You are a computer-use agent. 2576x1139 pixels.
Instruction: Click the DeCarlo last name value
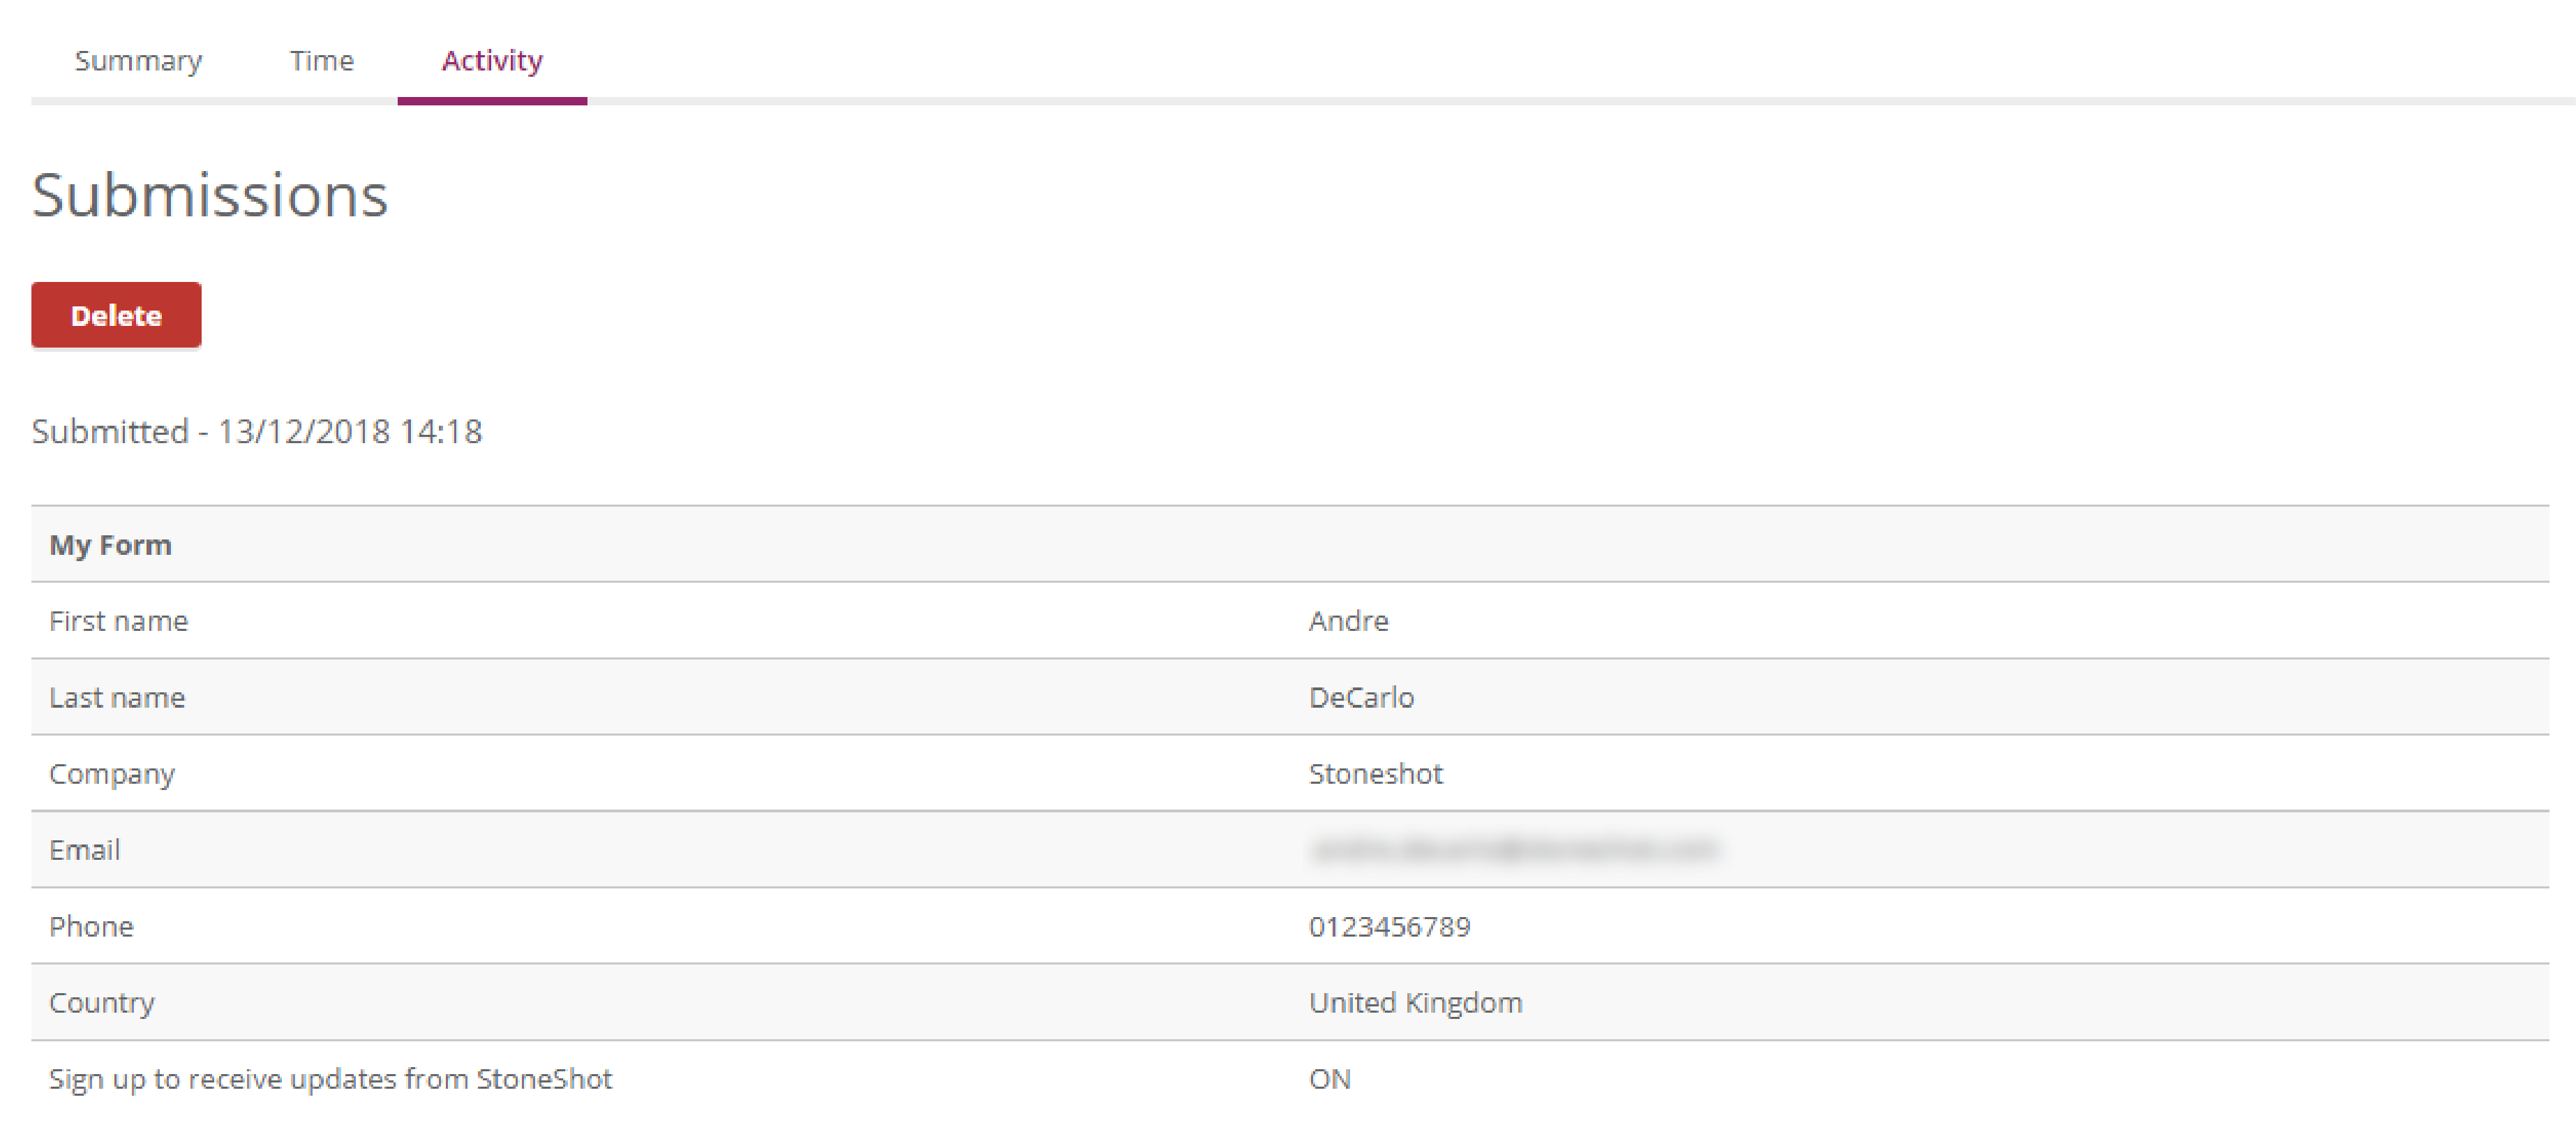[1361, 698]
